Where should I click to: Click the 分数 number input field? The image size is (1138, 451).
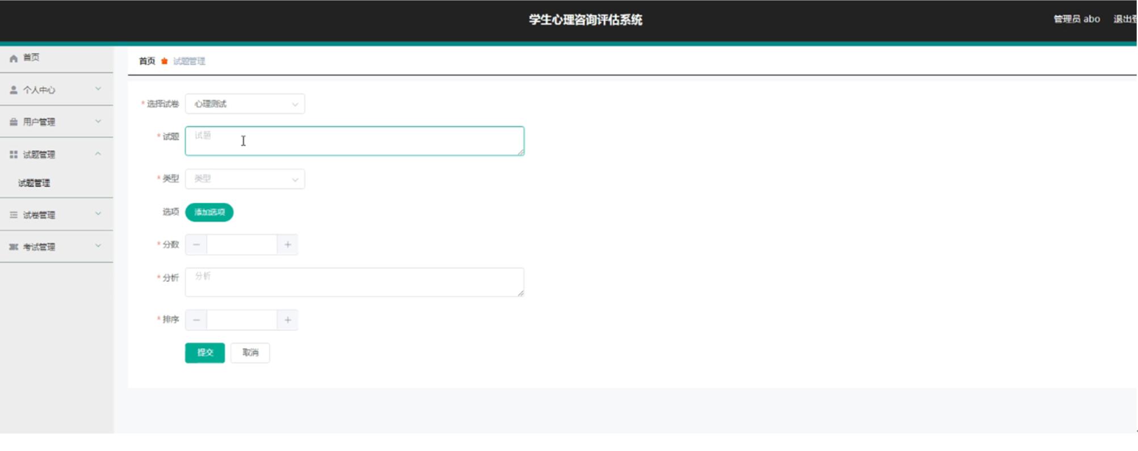(242, 245)
